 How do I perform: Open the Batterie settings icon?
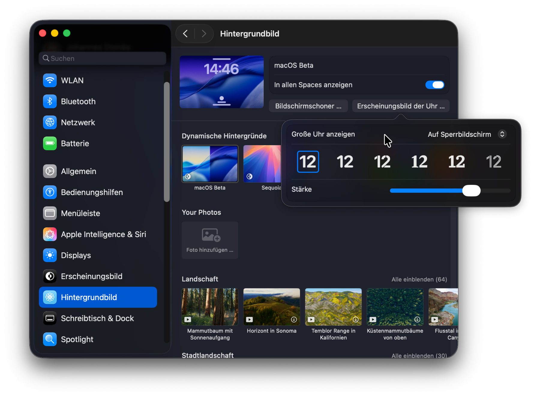coord(50,143)
